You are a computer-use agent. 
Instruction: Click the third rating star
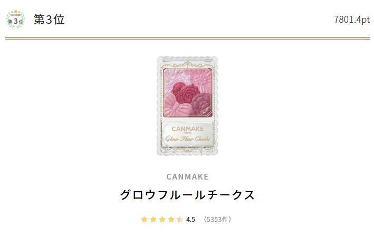(x=162, y=219)
